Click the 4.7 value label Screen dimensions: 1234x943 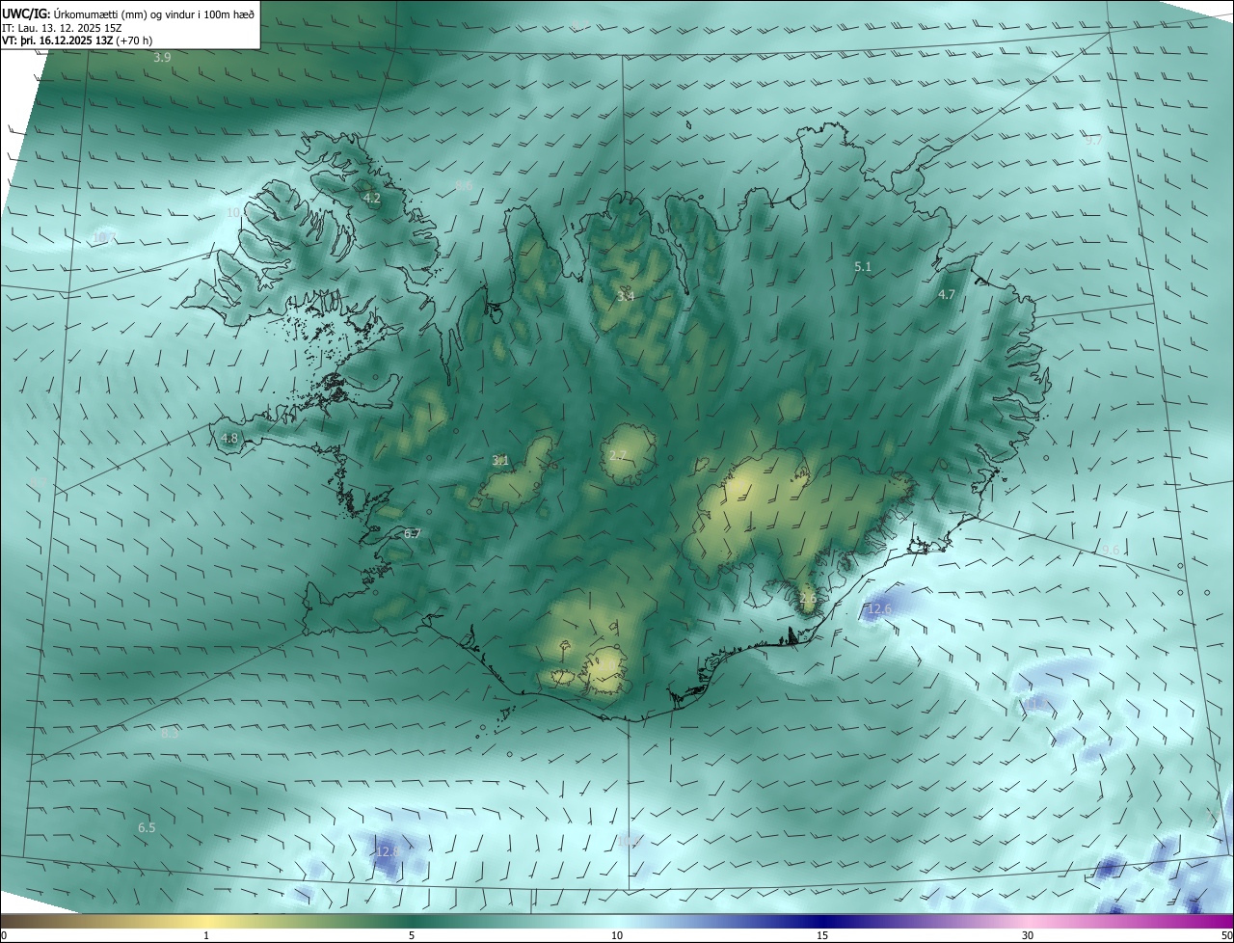[x=946, y=295]
